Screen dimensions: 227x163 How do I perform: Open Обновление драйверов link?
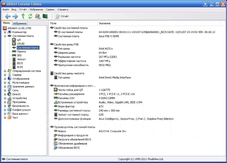(72, 143)
